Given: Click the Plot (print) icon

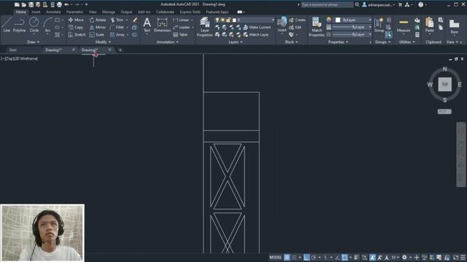Looking at the screenshot, I should tap(59, 4).
